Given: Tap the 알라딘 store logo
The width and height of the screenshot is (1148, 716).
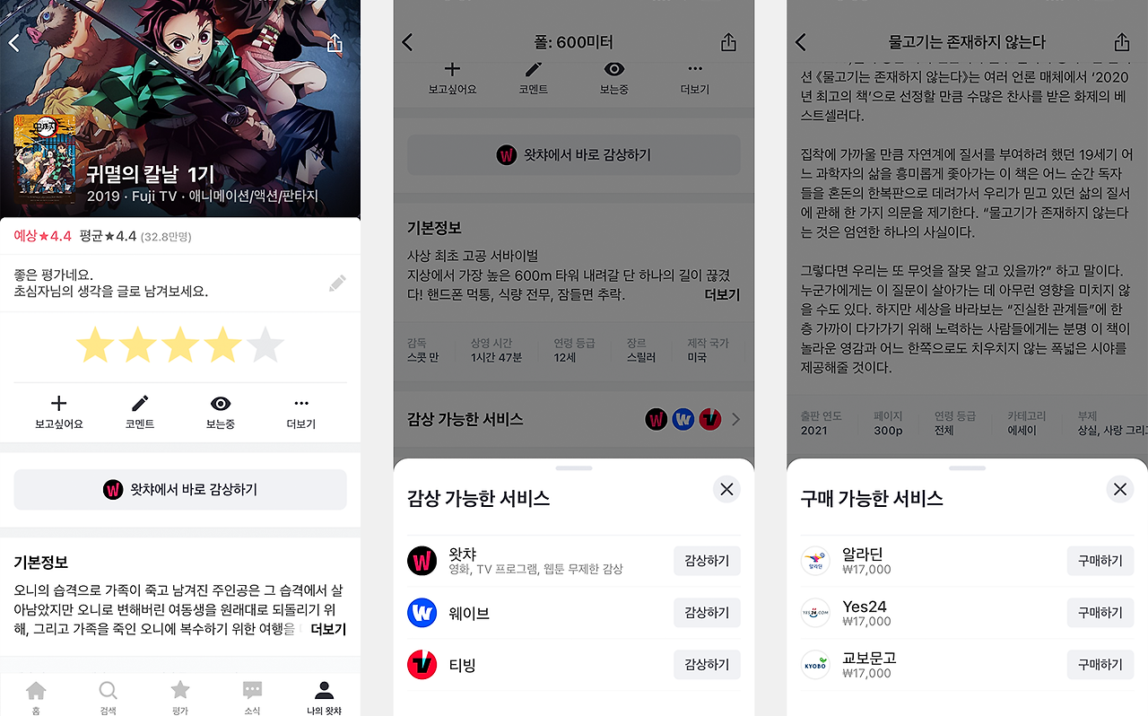Looking at the screenshot, I should coord(815,561).
